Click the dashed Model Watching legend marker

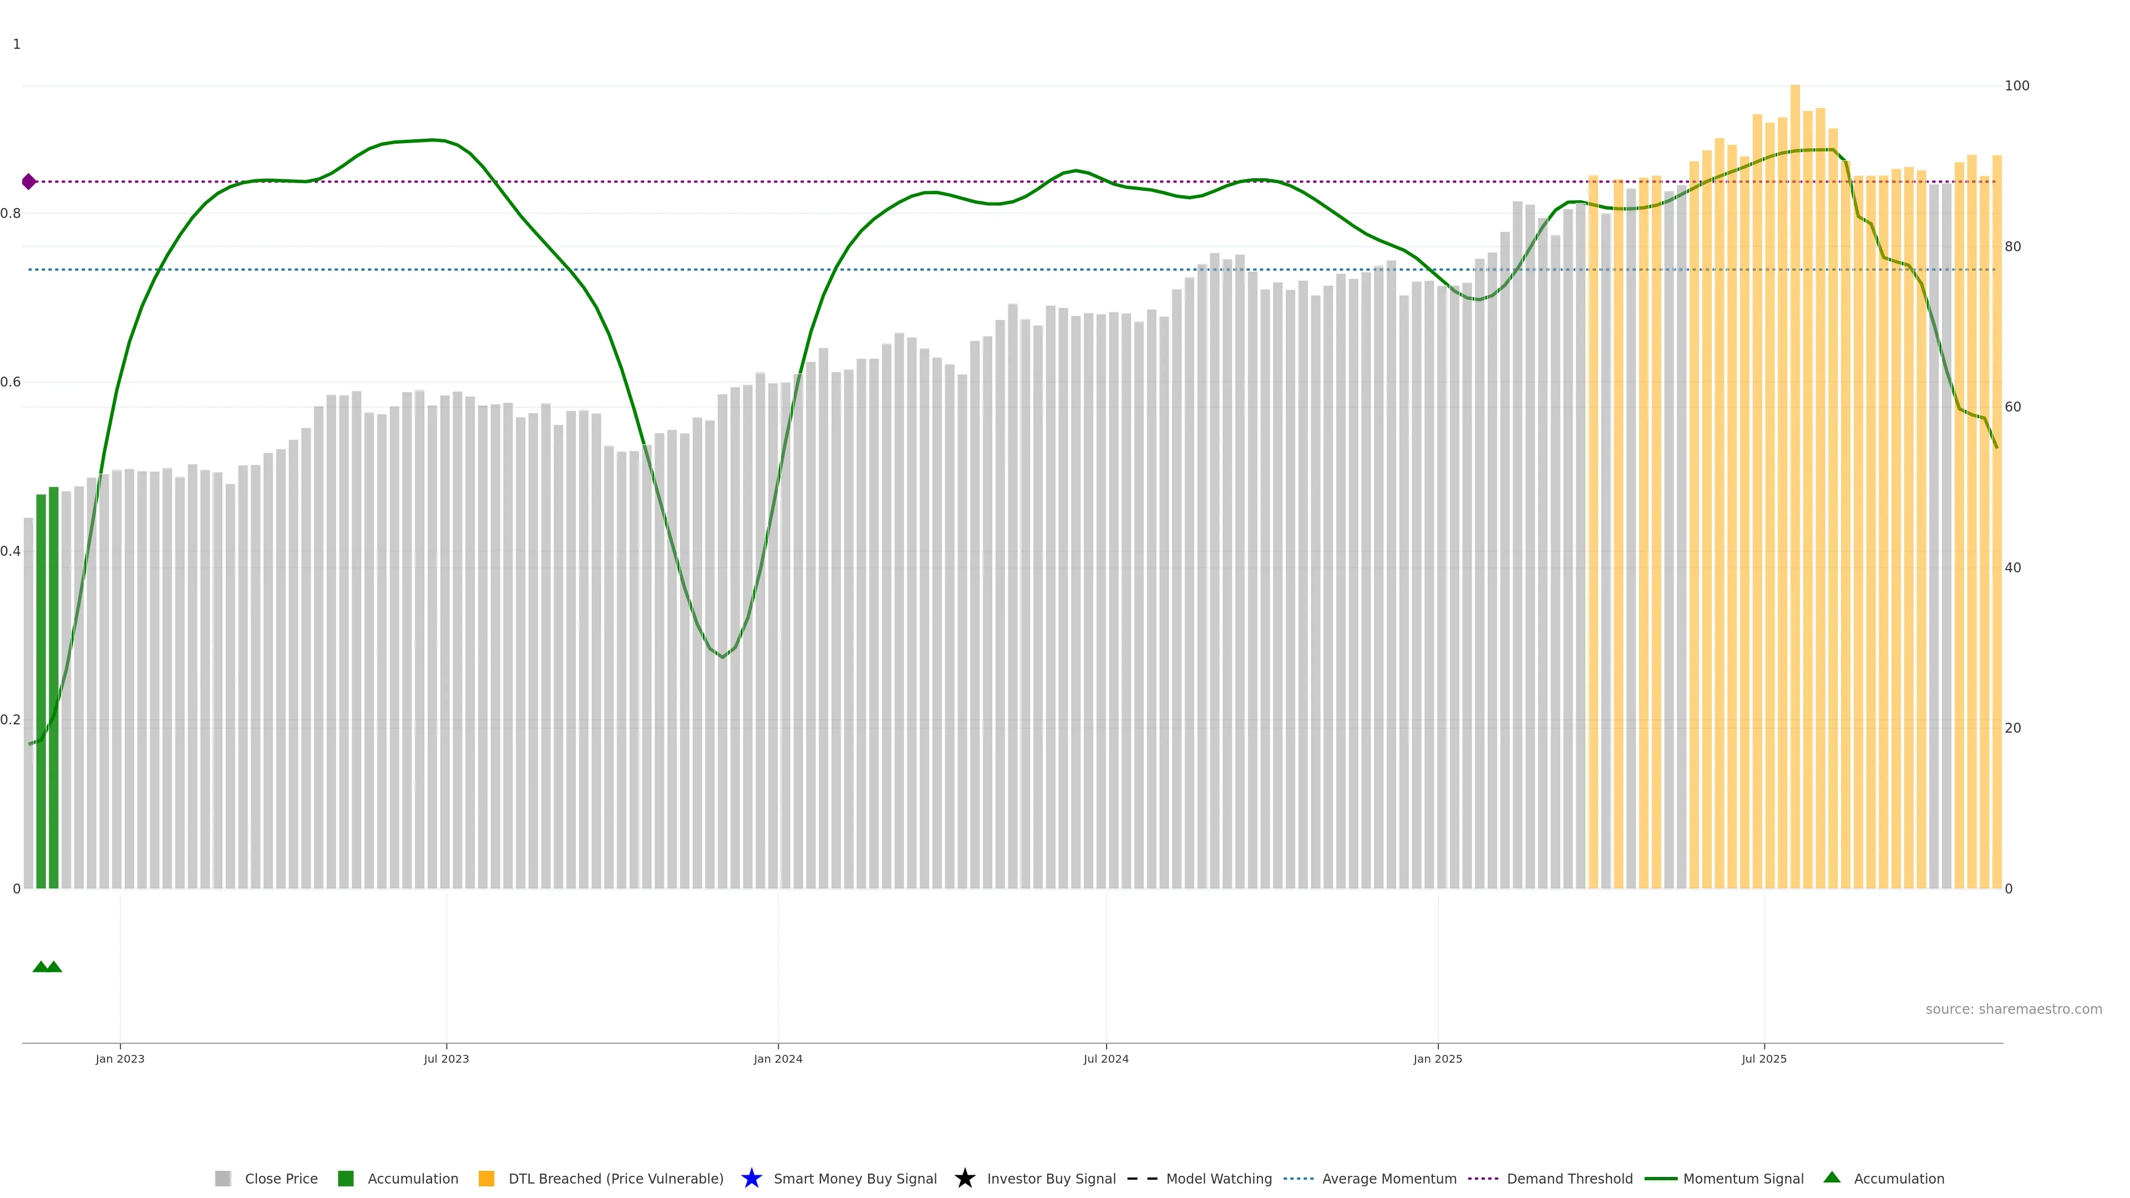click(1142, 1179)
